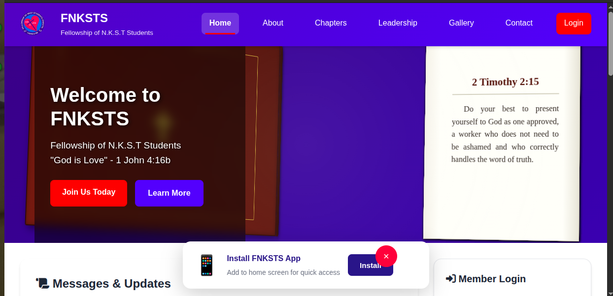The image size is (613, 296).
Task: Click the Member Login arrow icon
Action: click(x=450, y=278)
